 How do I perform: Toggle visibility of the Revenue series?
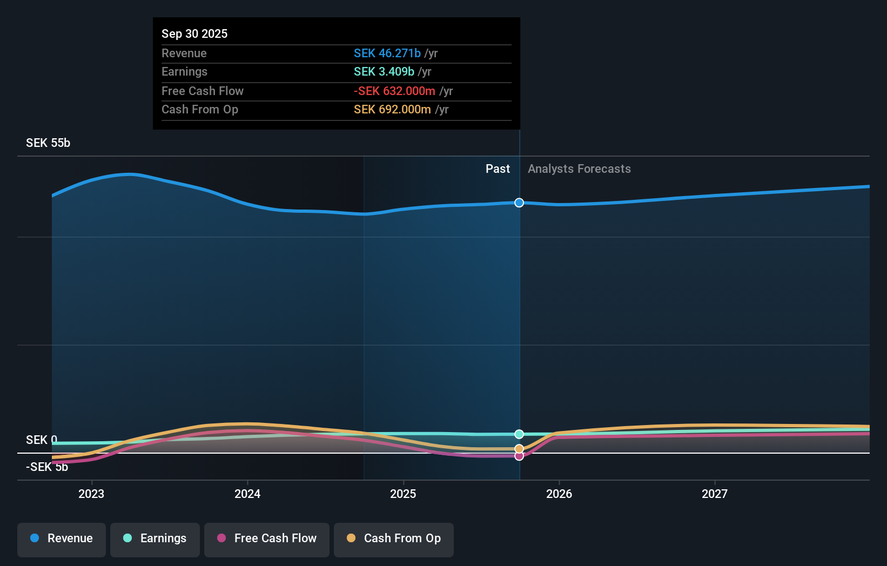61,538
